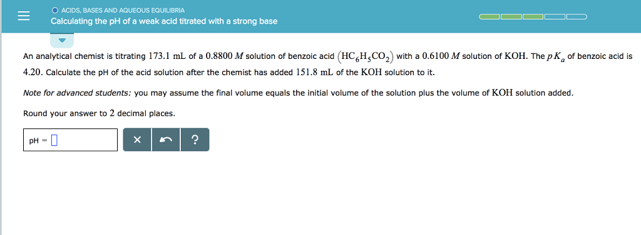Click the benzoic acid formula HC6H5CO2
This screenshot has height=235, width=641.
(x=366, y=57)
